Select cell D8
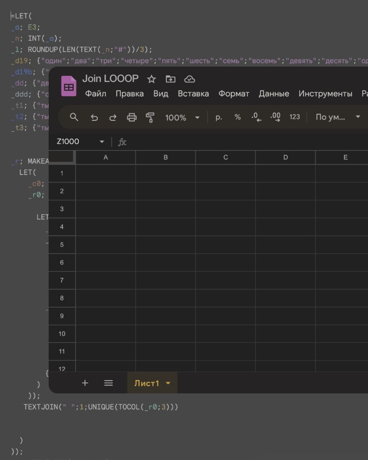Screen dimensions: 368x460 [x=286, y=298]
